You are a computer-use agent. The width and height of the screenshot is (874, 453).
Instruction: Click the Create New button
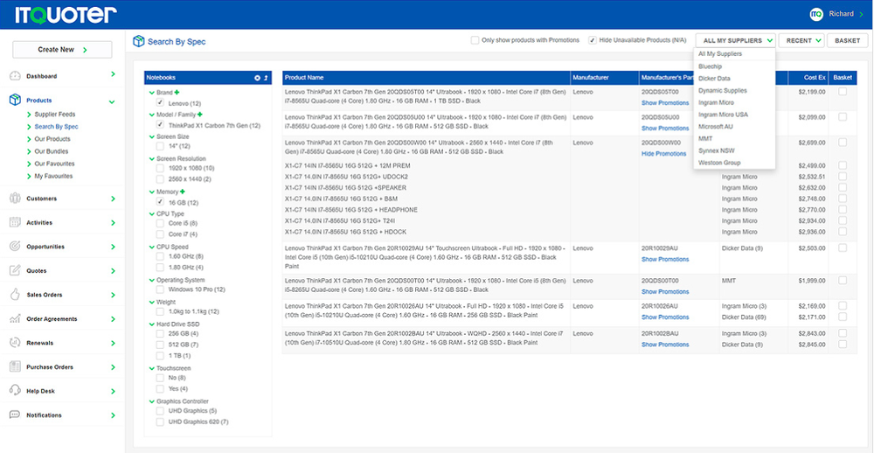[62, 50]
